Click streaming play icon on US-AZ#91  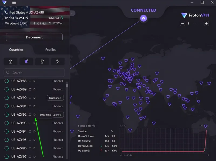[35, 106]
